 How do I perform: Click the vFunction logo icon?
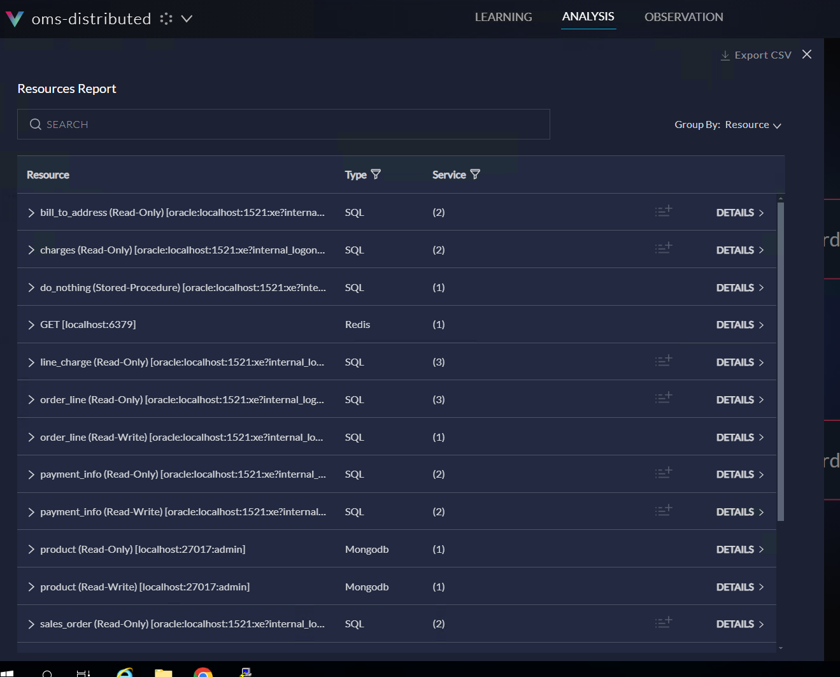pos(14,18)
